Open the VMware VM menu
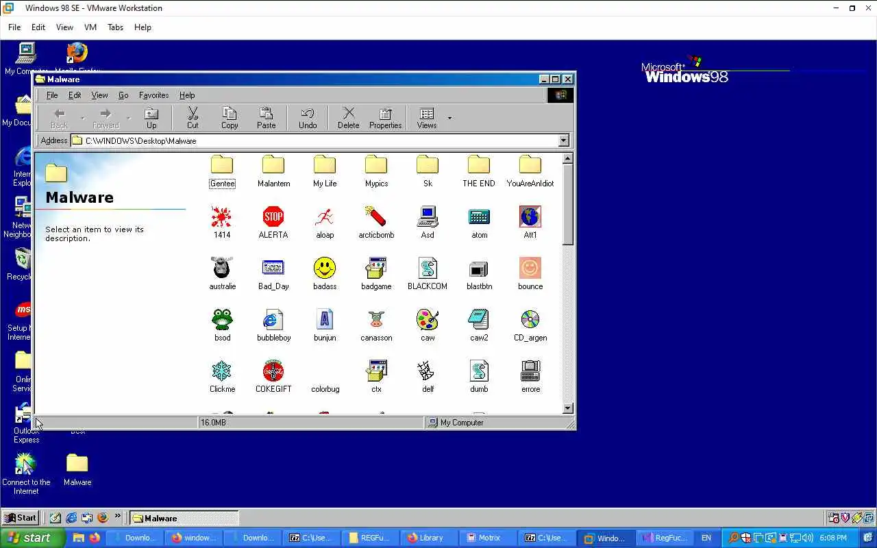 point(90,27)
